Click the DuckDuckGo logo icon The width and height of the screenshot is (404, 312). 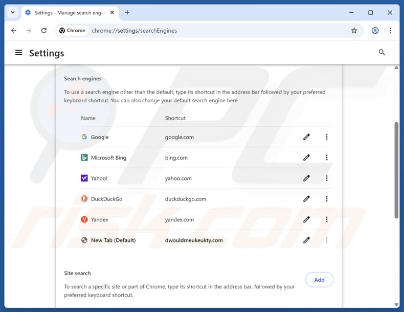(84, 199)
